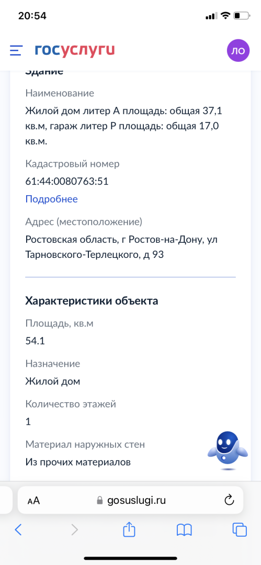
Task: Go back with Safari back arrow
Action: pos(18,529)
